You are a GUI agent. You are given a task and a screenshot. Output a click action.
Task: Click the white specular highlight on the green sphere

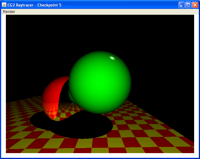[x=112, y=58]
